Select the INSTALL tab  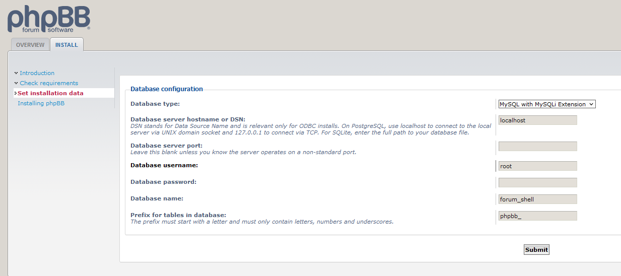click(66, 45)
